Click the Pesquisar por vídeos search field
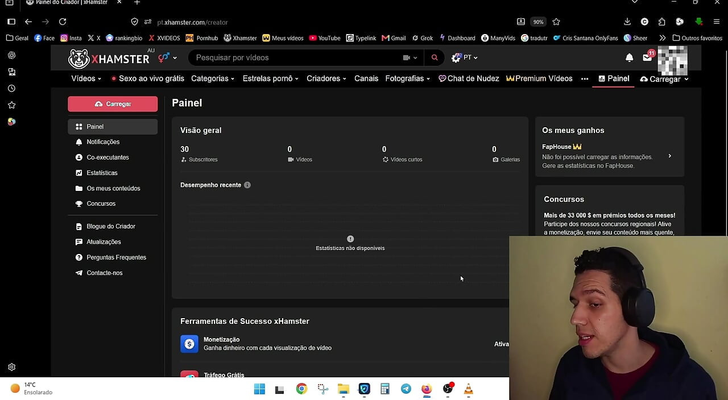 pyautogui.click(x=296, y=57)
